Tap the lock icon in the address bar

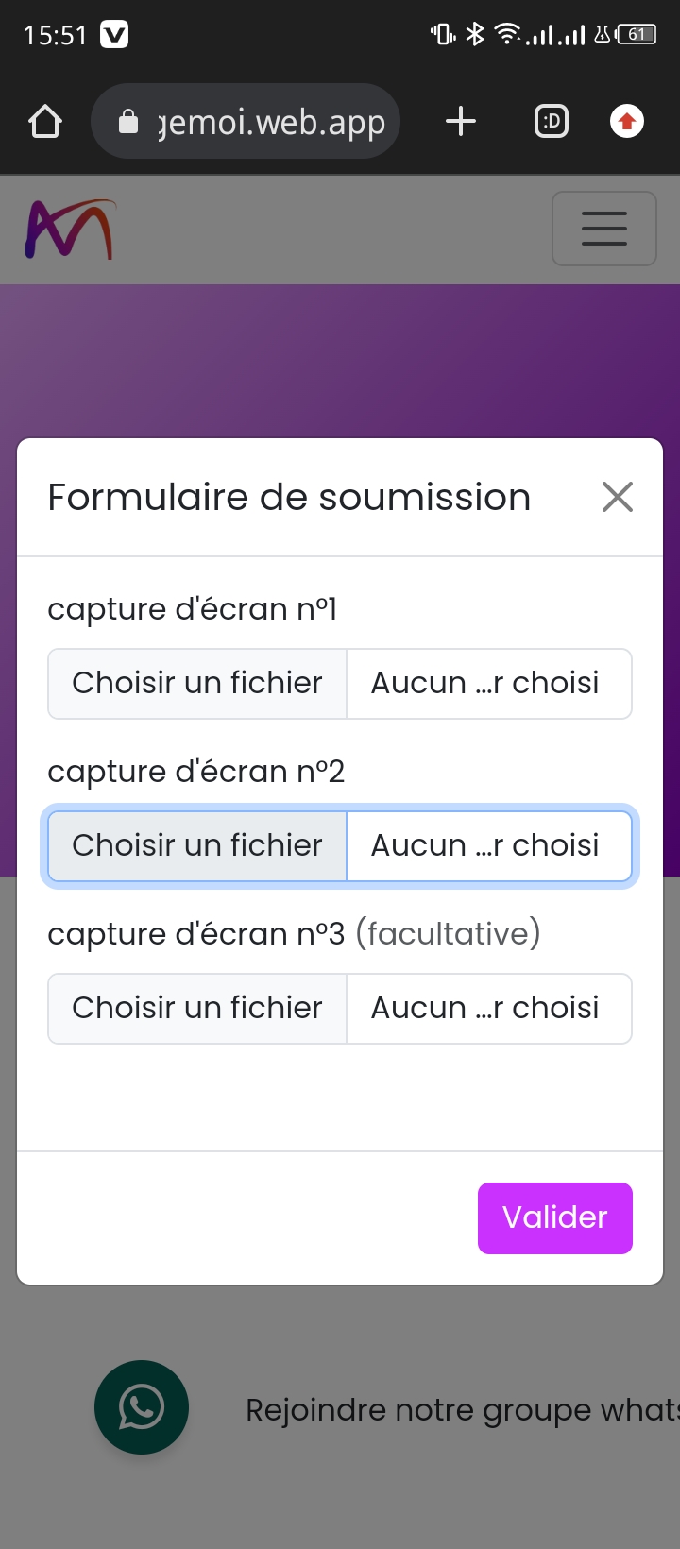pos(128,122)
